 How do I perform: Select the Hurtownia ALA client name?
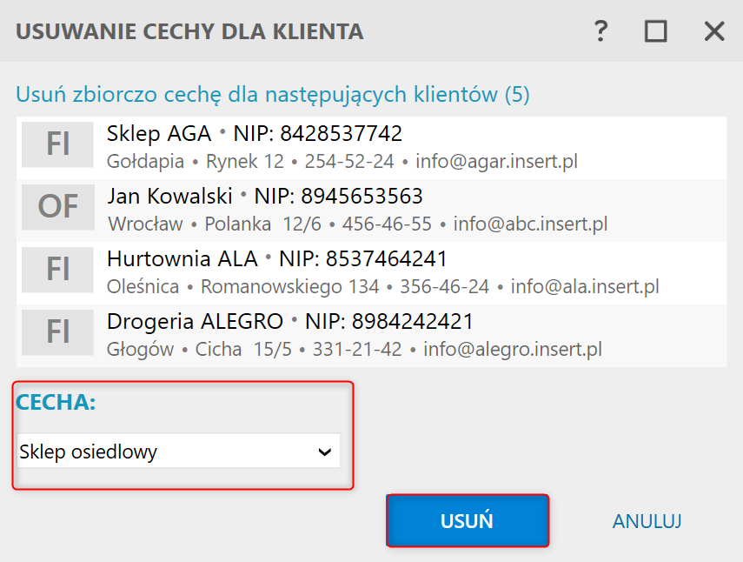click(x=182, y=258)
